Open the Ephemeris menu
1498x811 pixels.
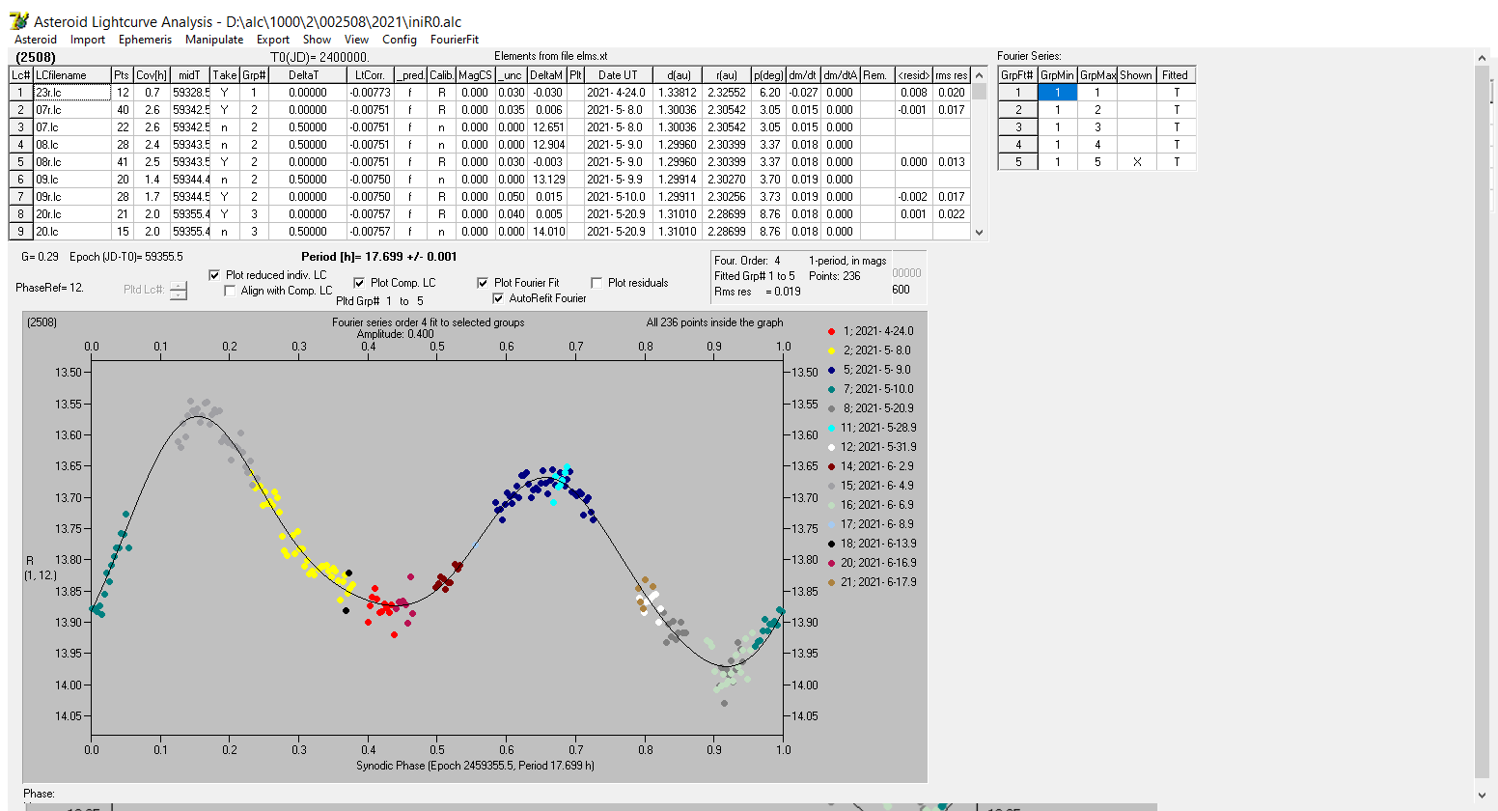pyautogui.click(x=145, y=40)
